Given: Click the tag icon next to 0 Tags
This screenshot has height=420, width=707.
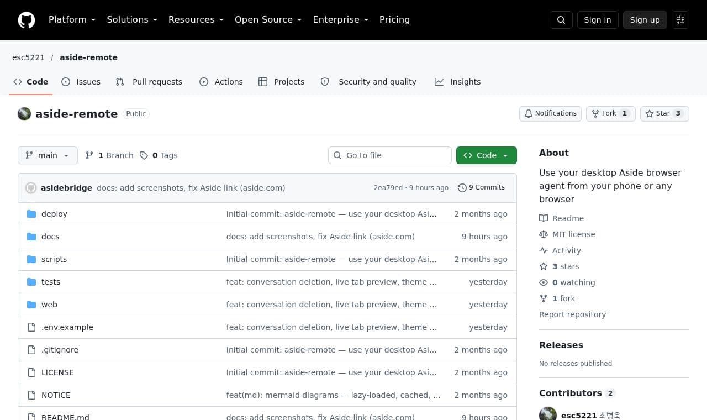Looking at the screenshot, I should click(144, 155).
